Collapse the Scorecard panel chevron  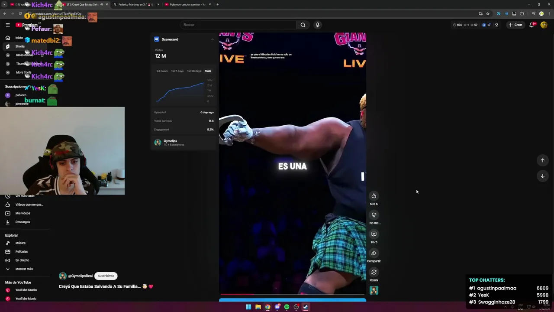[212, 39]
